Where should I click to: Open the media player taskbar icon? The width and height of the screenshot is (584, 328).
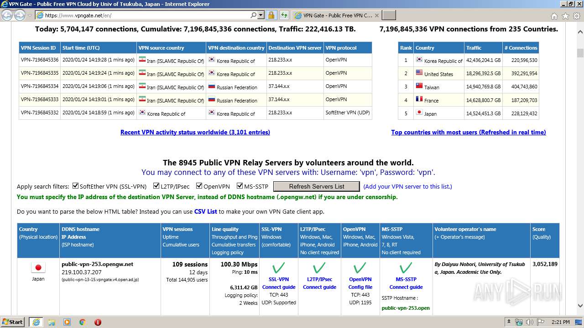click(x=67, y=322)
